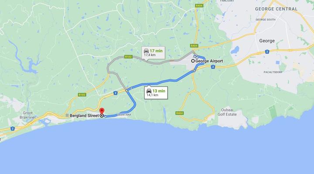Click the N2 shield nearest George Airport
The height and width of the screenshot is (174, 314).
(213, 67)
